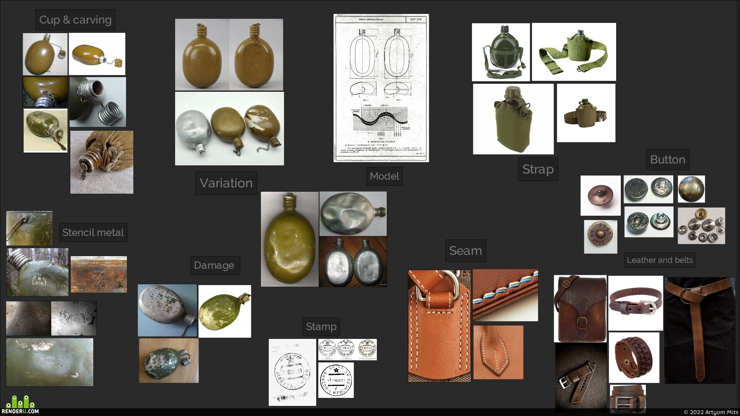The height and width of the screenshot is (416, 740).
Task: Open the Moscow postal stamp image
Action: [292, 372]
